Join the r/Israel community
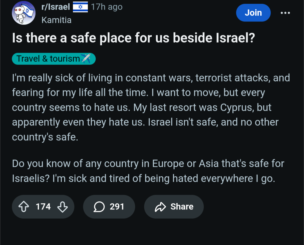This screenshot has height=245, width=304. point(253,13)
